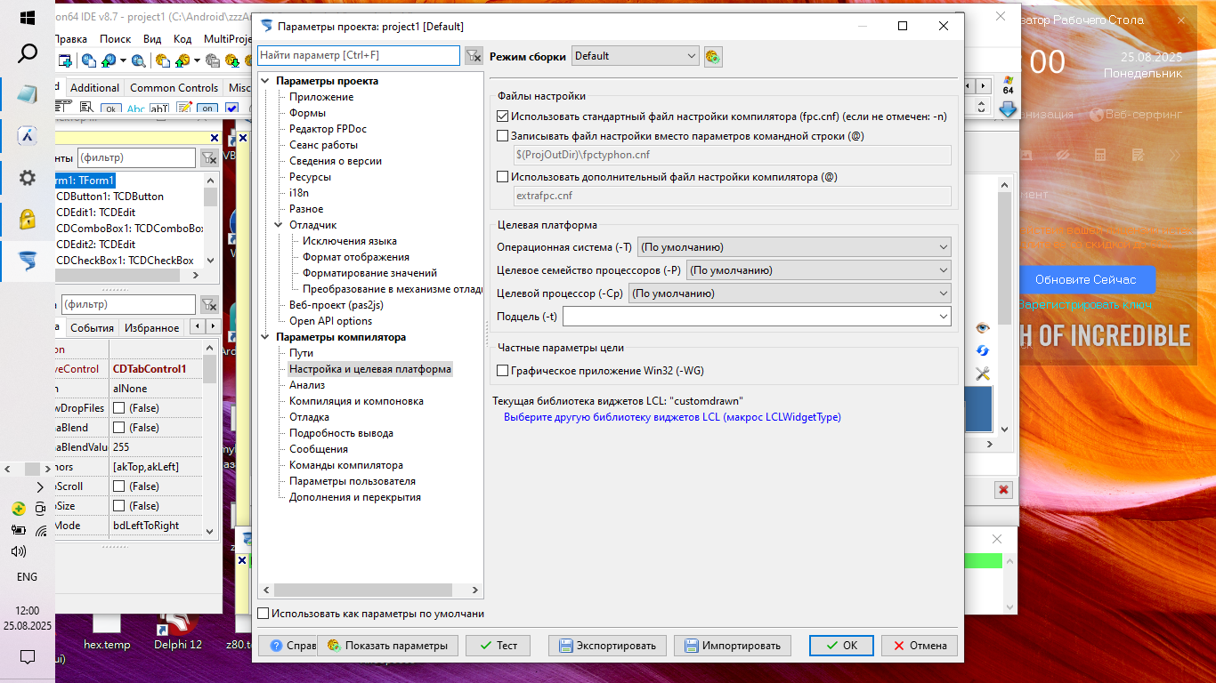Viewport: 1216px width, 683px height.
Task: Open Windows Start menu
Action: point(27,18)
